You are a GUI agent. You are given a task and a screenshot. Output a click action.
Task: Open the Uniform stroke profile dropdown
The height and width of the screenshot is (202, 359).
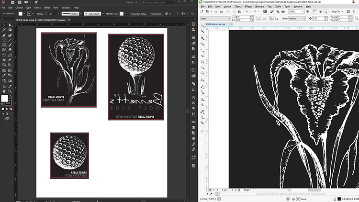pos(81,14)
